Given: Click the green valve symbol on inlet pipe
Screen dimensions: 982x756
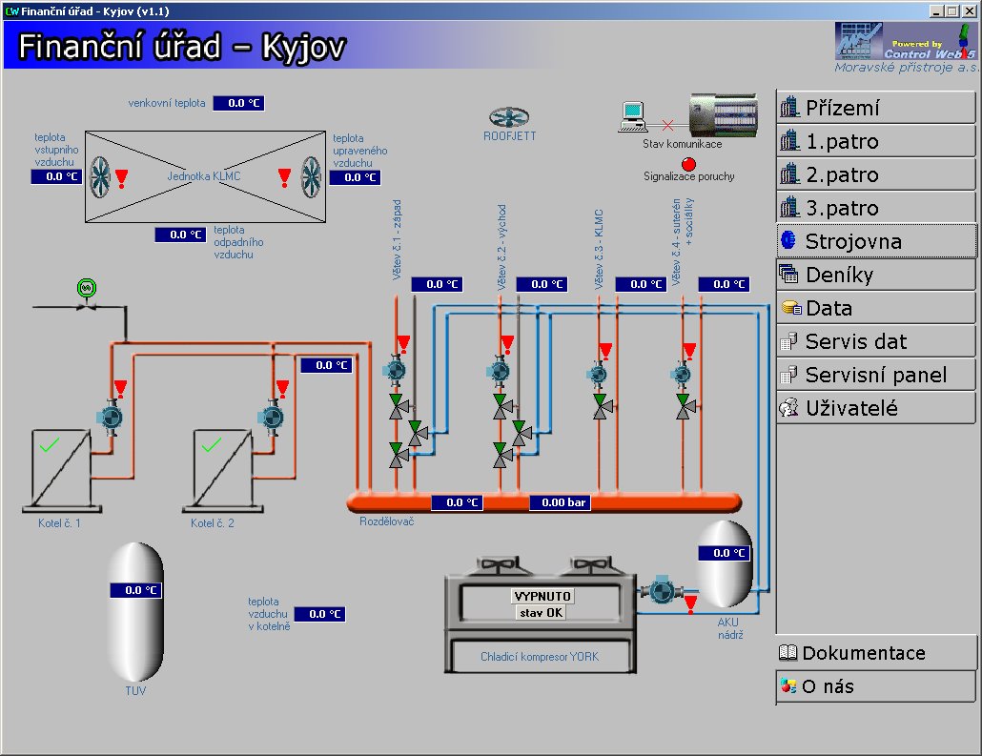Looking at the screenshot, I should coord(86,288).
